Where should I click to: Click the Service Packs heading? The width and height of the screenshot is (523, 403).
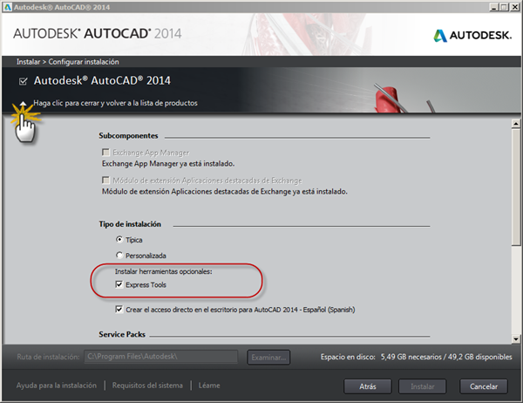[x=122, y=334]
